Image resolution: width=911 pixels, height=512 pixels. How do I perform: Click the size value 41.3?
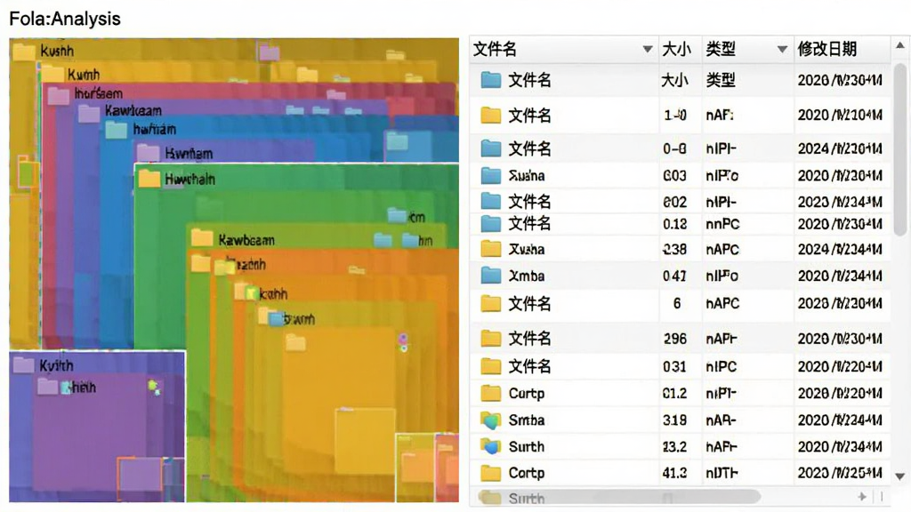click(674, 474)
